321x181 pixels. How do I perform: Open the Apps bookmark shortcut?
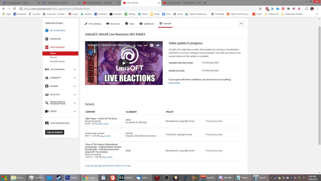(x=7, y=14)
